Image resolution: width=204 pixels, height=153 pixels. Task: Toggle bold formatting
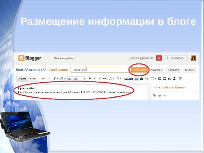point(90,78)
